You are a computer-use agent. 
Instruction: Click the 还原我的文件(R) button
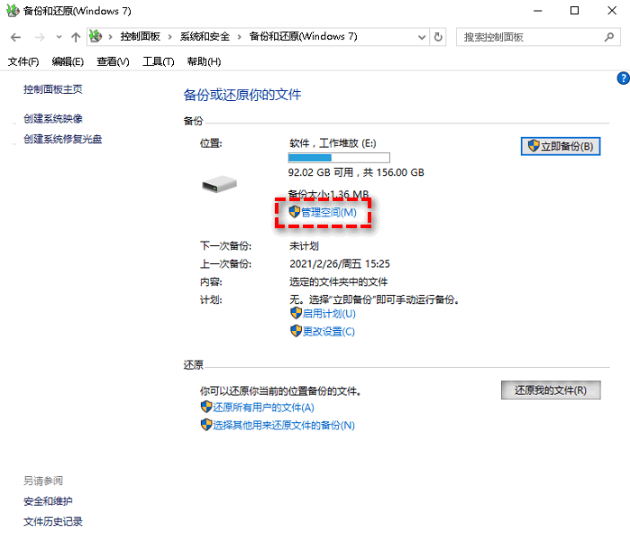pos(550,390)
